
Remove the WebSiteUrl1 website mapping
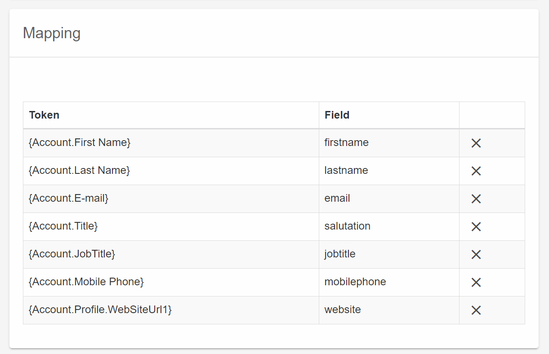[476, 310]
